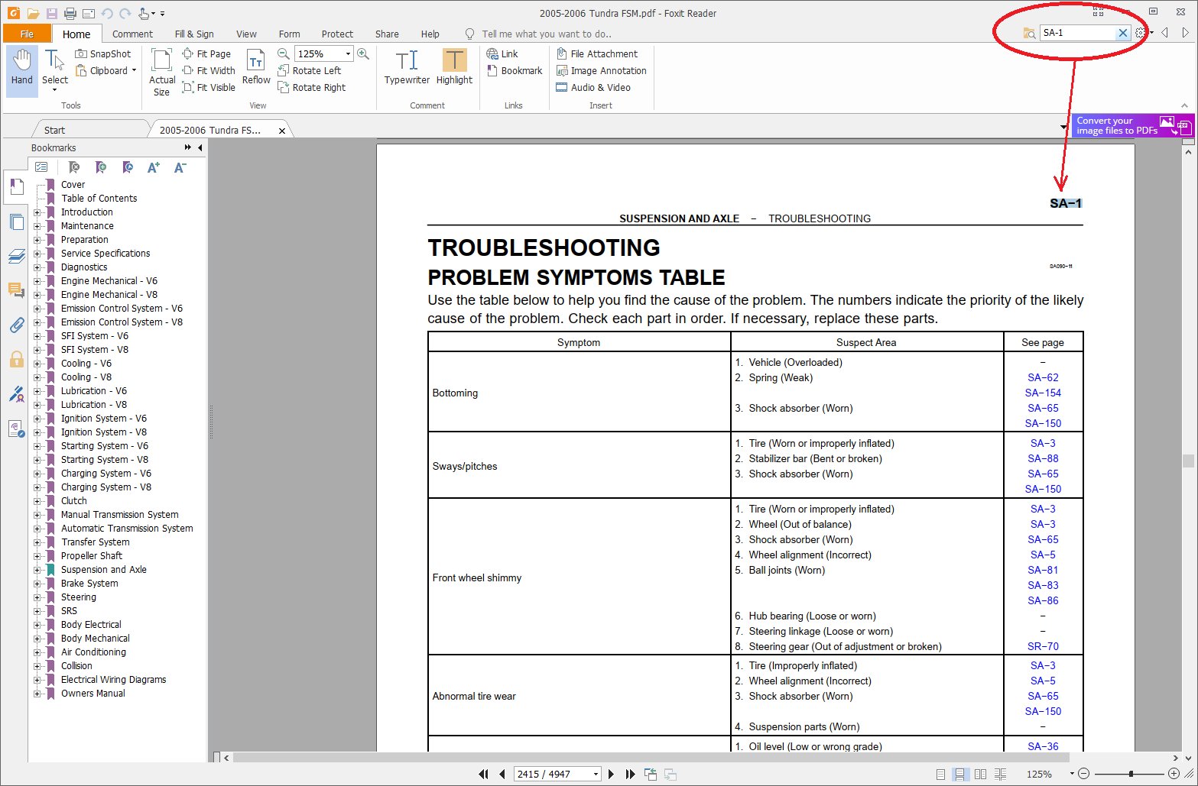The height and width of the screenshot is (786, 1198).
Task: Go to the first page
Action: [x=483, y=774]
